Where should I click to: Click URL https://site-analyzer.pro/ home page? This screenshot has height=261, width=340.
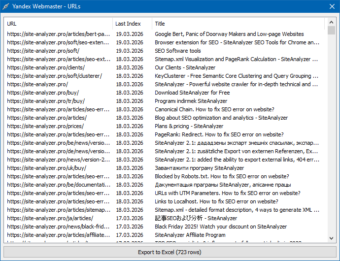37,84
